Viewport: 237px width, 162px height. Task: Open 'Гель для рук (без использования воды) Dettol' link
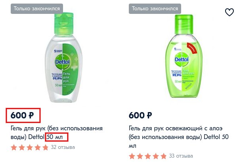[x=57, y=133]
